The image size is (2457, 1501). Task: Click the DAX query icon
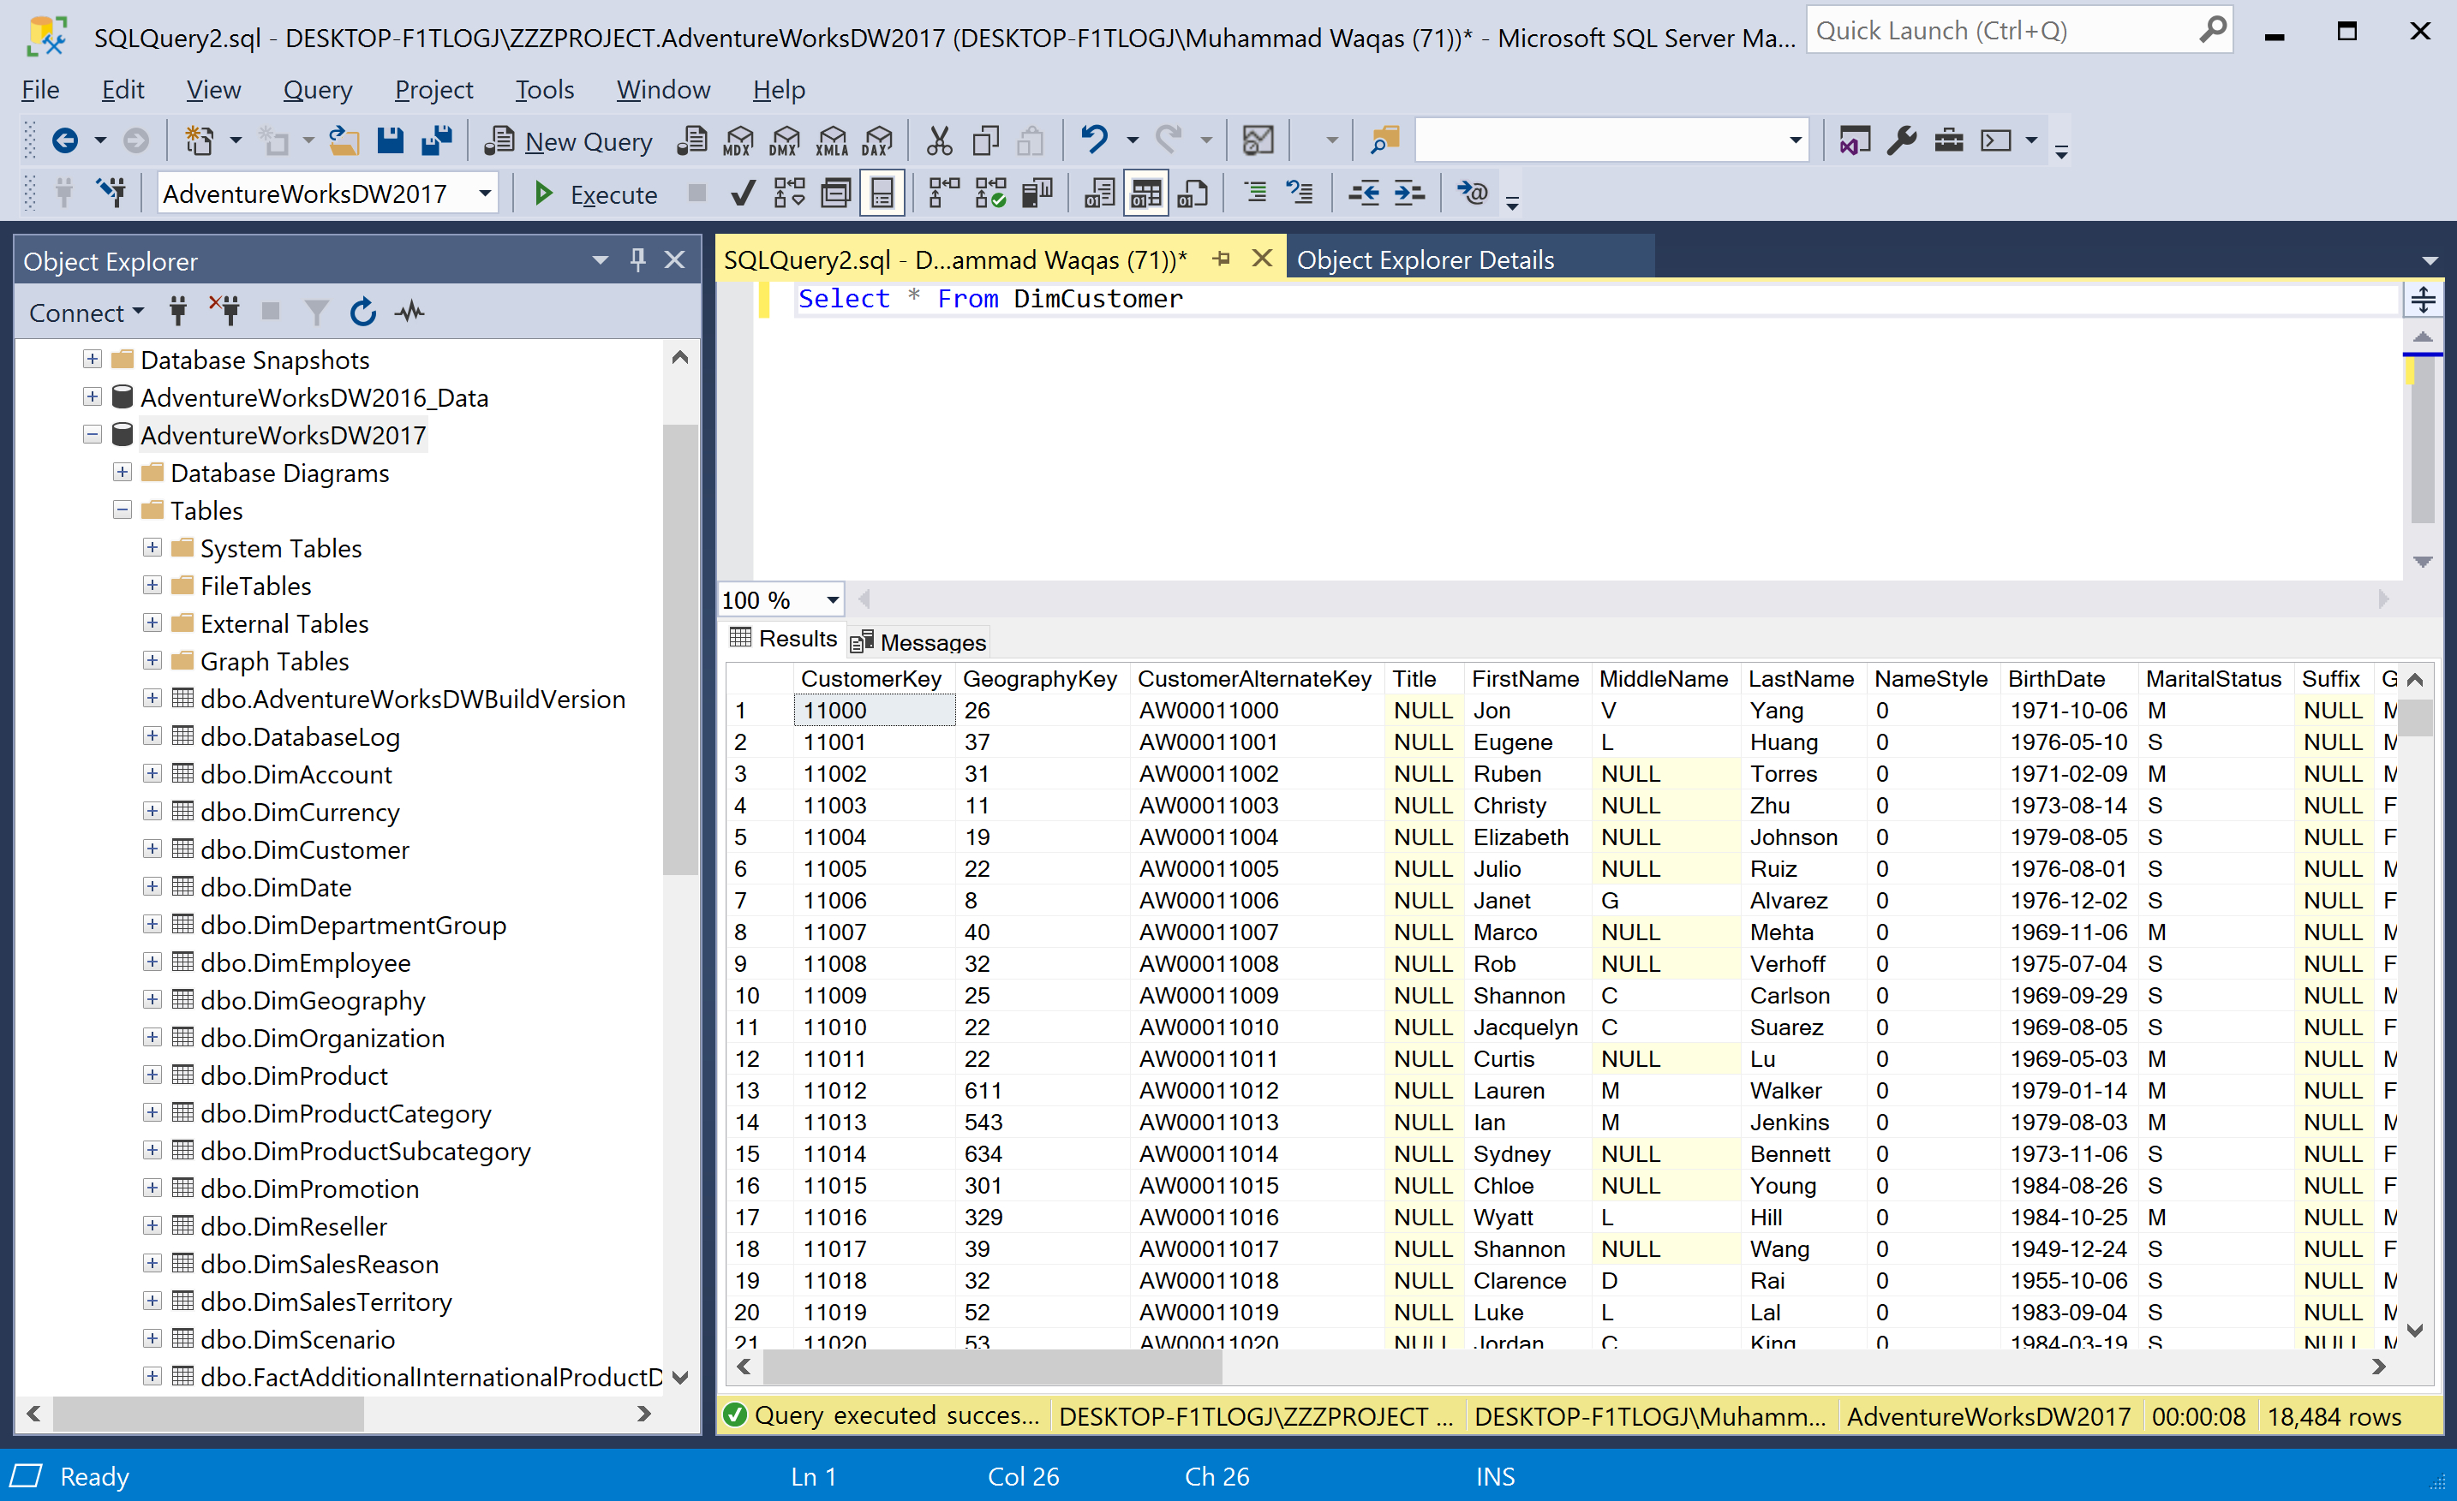pos(877,140)
